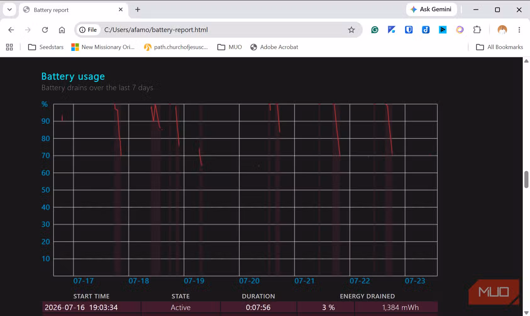Open the New Missionary Ori... bookmark
Image resolution: width=530 pixels, height=316 pixels.
[103, 47]
